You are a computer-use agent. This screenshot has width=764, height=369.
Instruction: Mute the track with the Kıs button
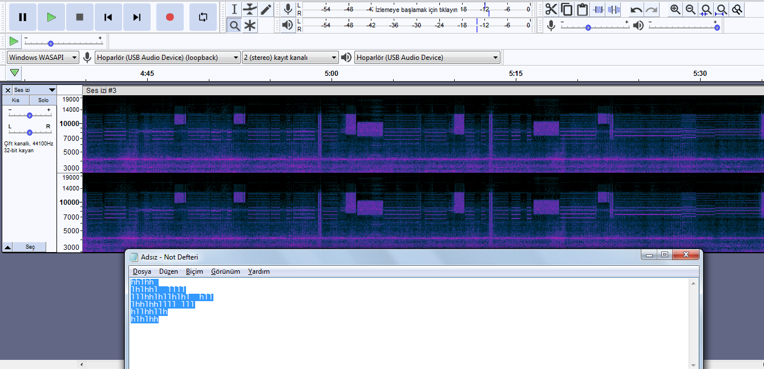click(16, 100)
